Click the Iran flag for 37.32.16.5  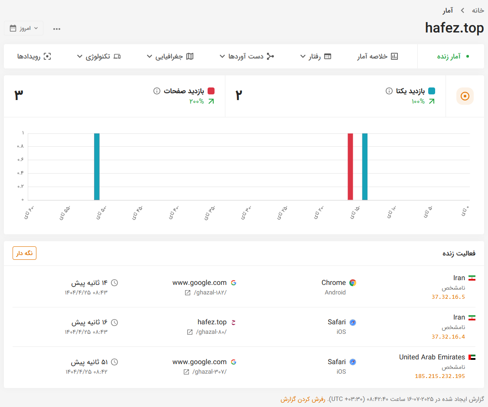coord(472,278)
